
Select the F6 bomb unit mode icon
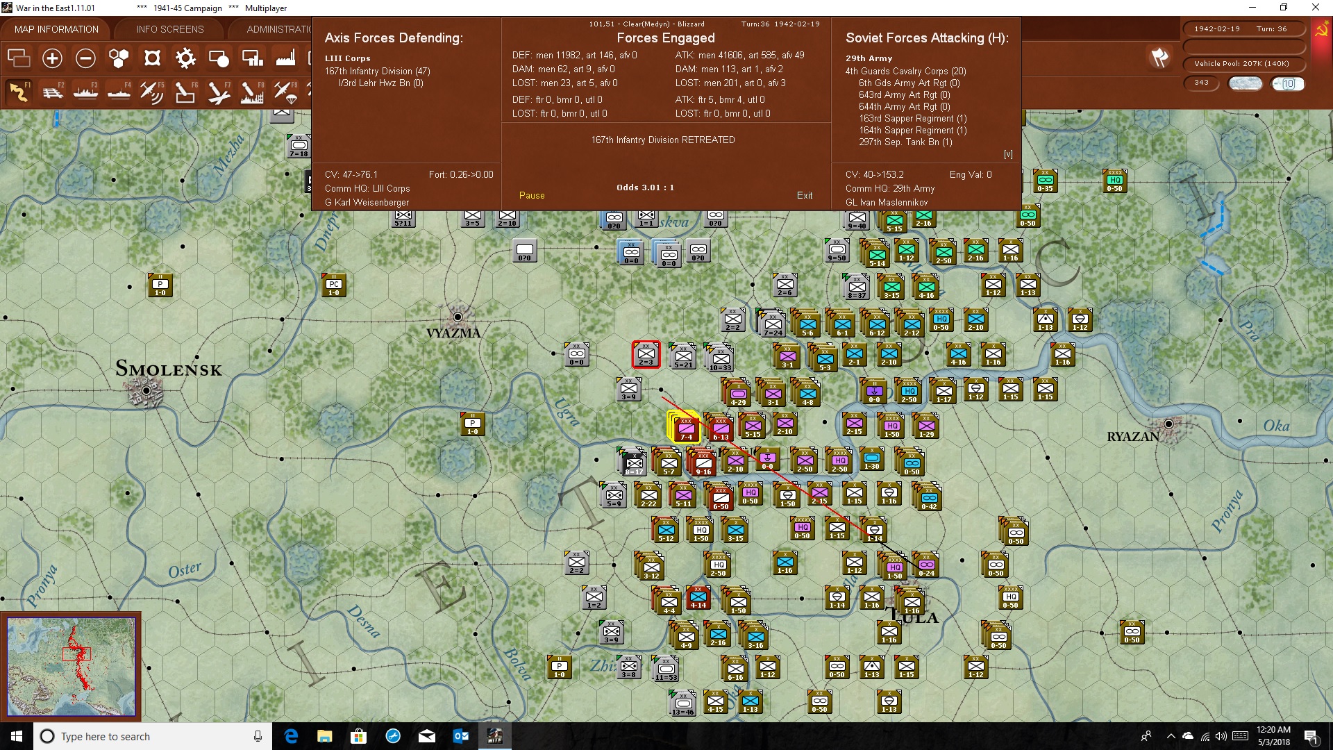(x=185, y=92)
